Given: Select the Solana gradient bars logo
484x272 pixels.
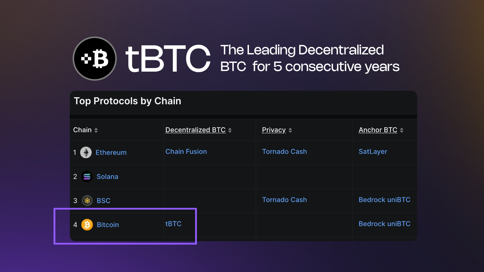Looking at the screenshot, I should 86,176.
